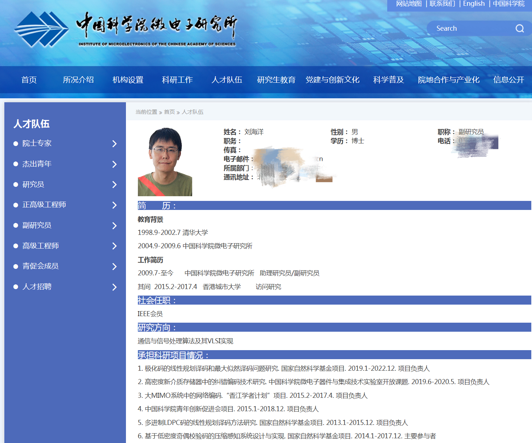Open 杰出青年 sidebar item
This screenshot has height=443, width=532.
pyautogui.click(x=37, y=164)
